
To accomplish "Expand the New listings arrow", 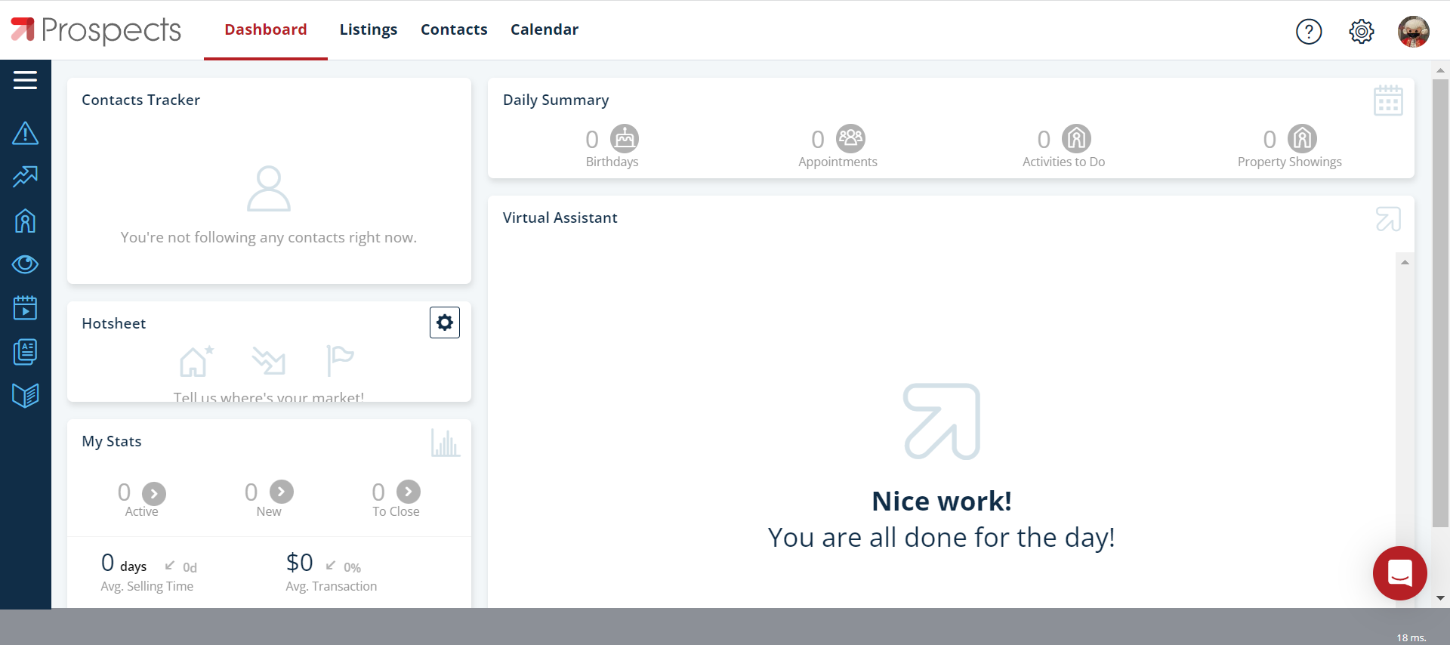I will (282, 492).
